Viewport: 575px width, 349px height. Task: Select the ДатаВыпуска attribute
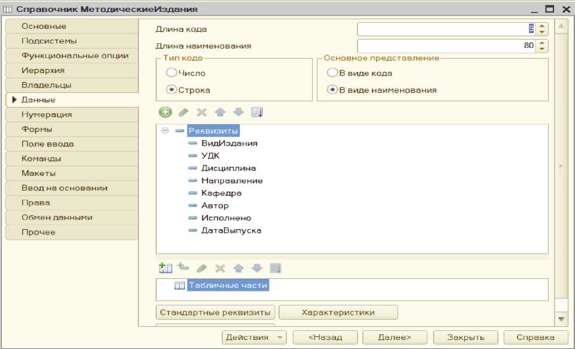[x=231, y=230]
